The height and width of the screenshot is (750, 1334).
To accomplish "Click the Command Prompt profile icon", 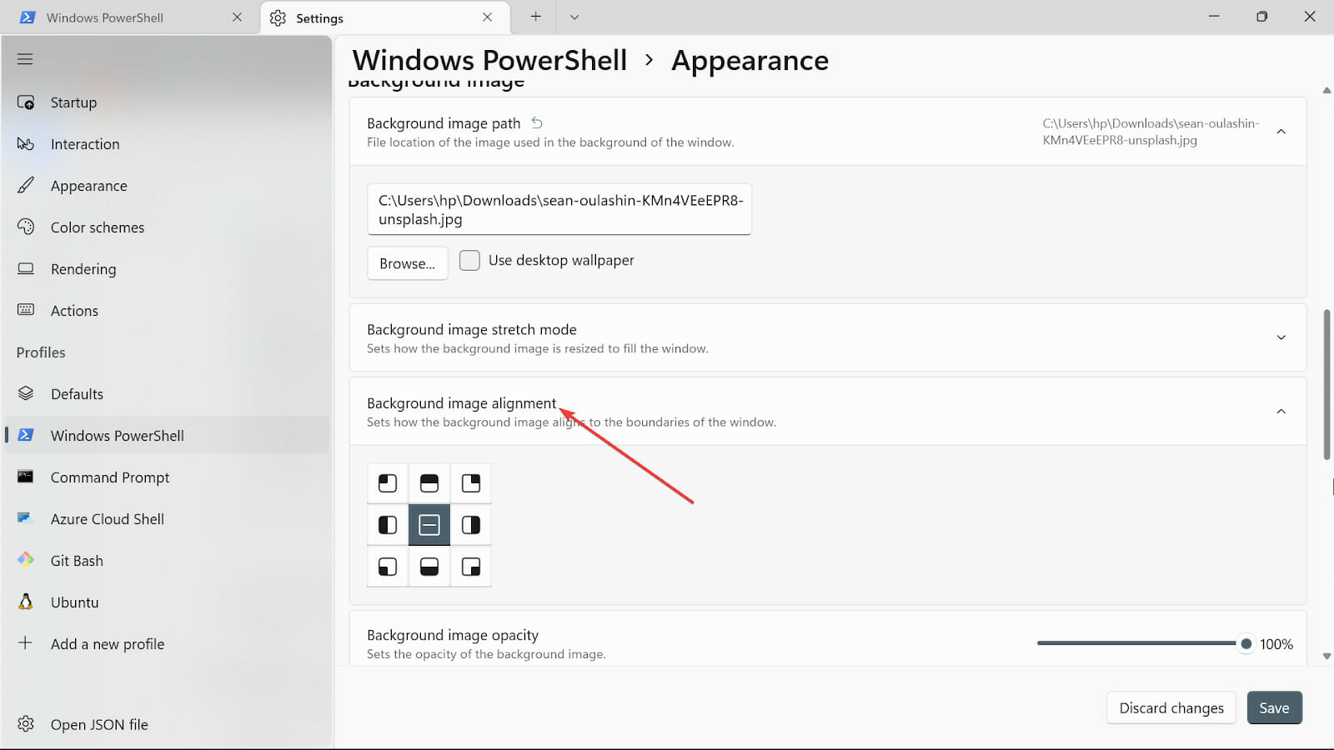I will (x=26, y=477).
